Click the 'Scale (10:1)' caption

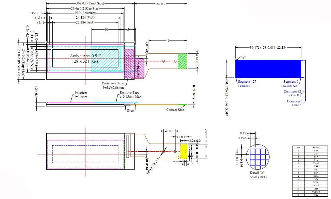[x=258, y=177]
